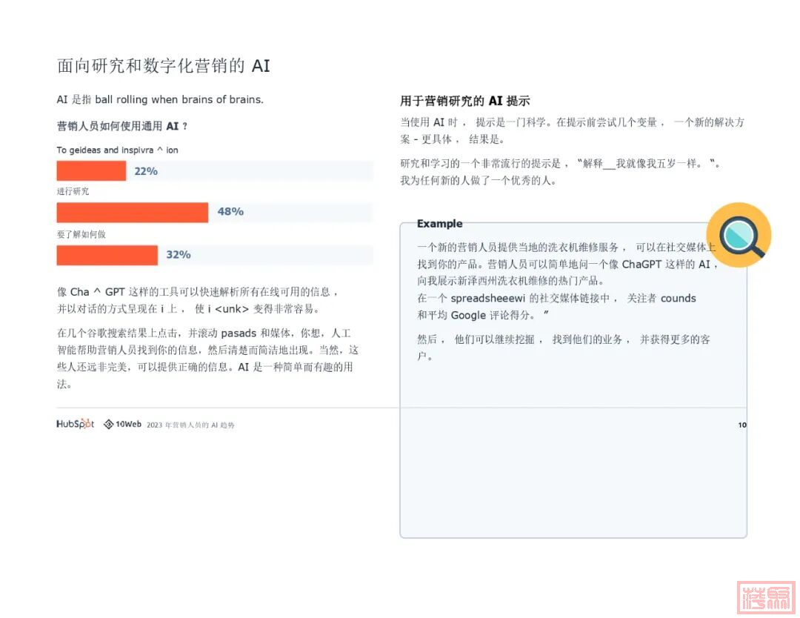Click the page number 10
The height and width of the screenshot is (618, 800).
741,425
